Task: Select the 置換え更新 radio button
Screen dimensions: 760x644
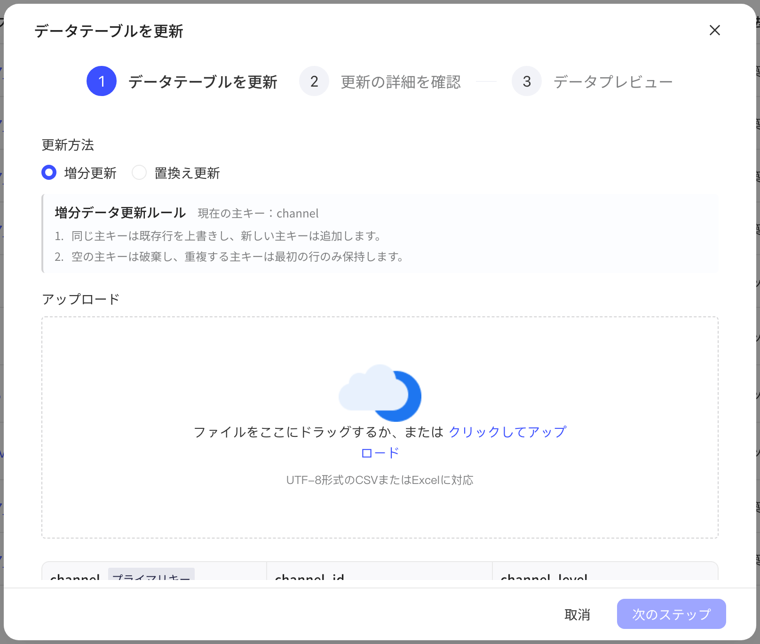Action: point(139,173)
